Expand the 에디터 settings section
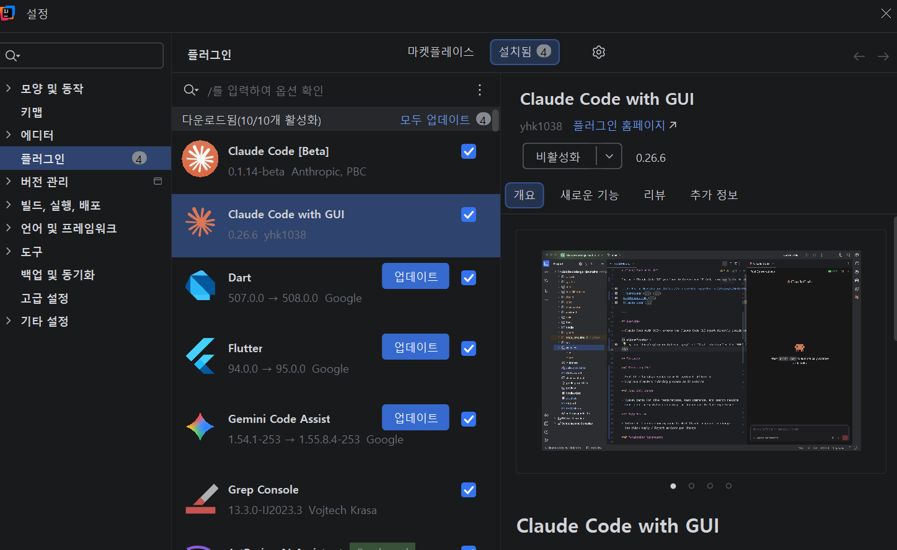 (x=8, y=135)
